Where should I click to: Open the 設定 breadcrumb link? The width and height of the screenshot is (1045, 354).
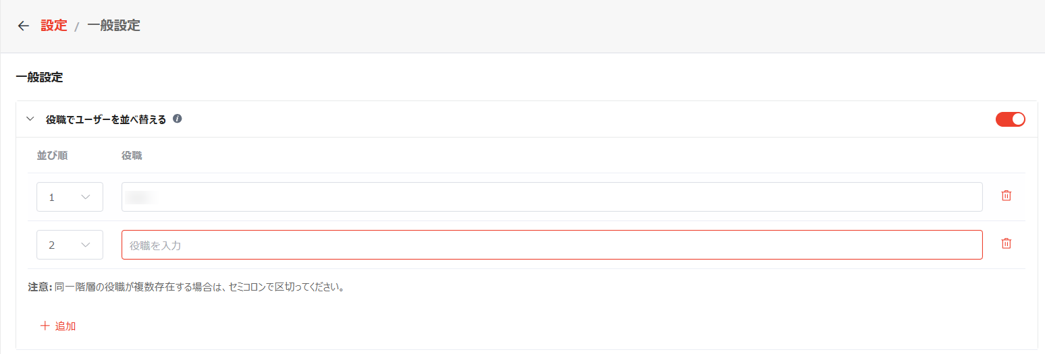pyautogui.click(x=54, y=26)
